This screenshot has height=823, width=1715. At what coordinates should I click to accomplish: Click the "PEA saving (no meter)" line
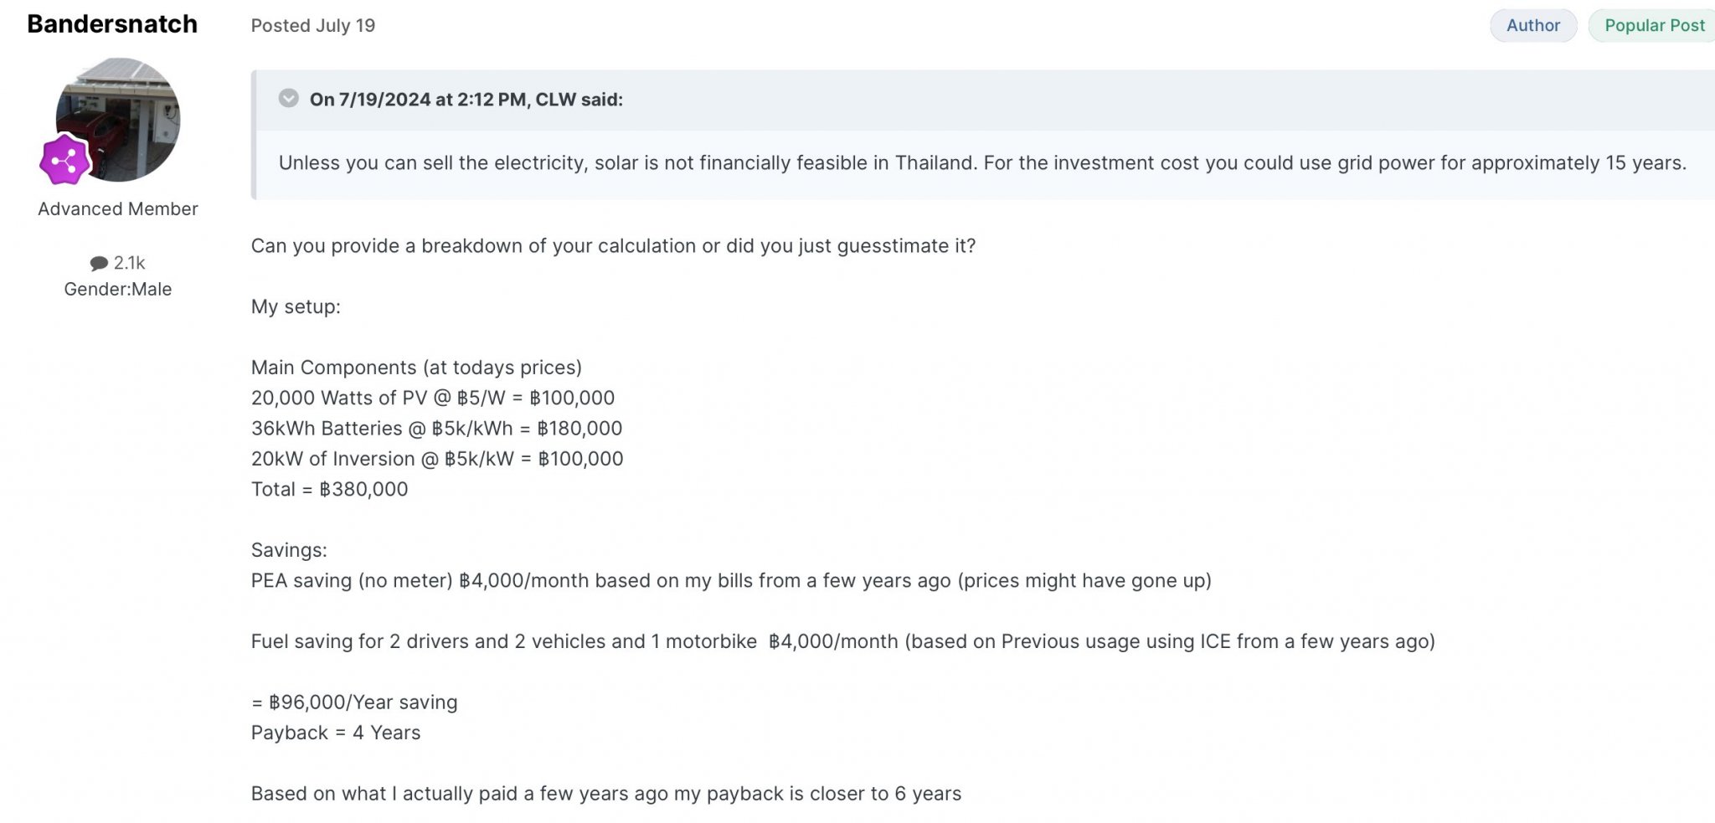pos(730,581)
